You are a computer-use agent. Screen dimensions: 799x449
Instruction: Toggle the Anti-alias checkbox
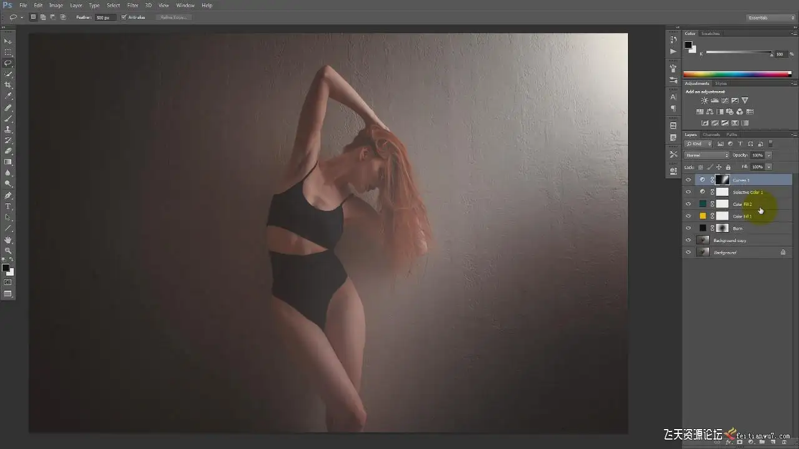coord(124,17)
